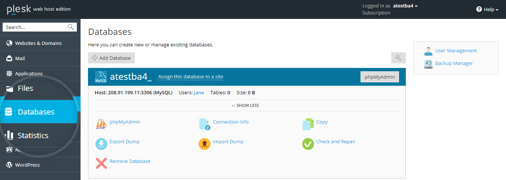Click the Copy database icon
506x180 pixels.
[308, 124]
